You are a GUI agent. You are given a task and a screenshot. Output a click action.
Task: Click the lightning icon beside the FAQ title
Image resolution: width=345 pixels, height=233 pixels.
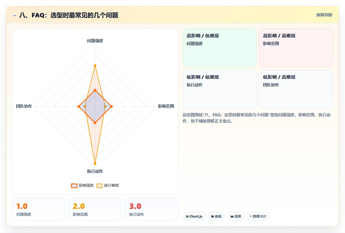[x=15, y=15]
